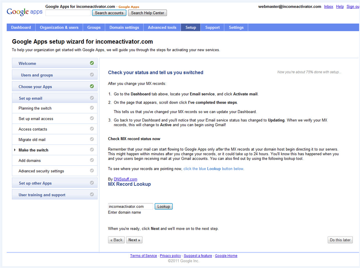The height and width of the screenshot is (268, 360).
Task: Open the Set up email section
Action: point(54,98)
